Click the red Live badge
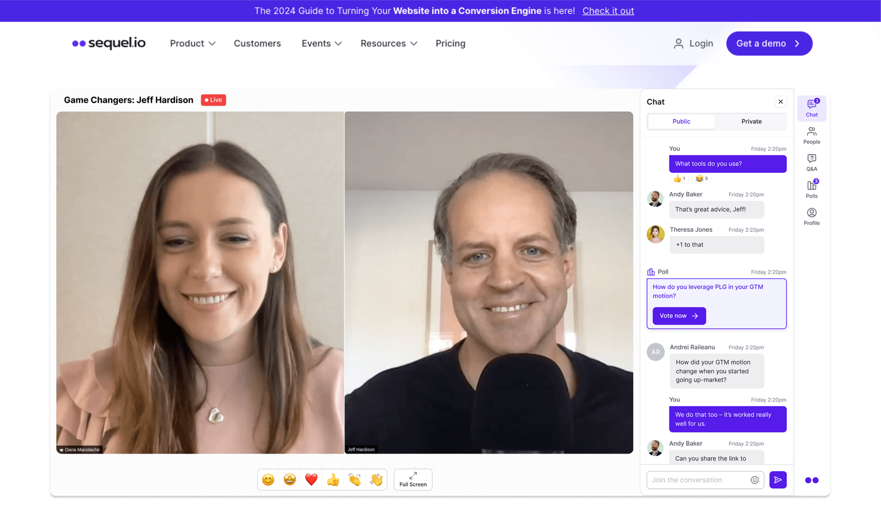The image size is (881, 513). click(x=213, y=100)
